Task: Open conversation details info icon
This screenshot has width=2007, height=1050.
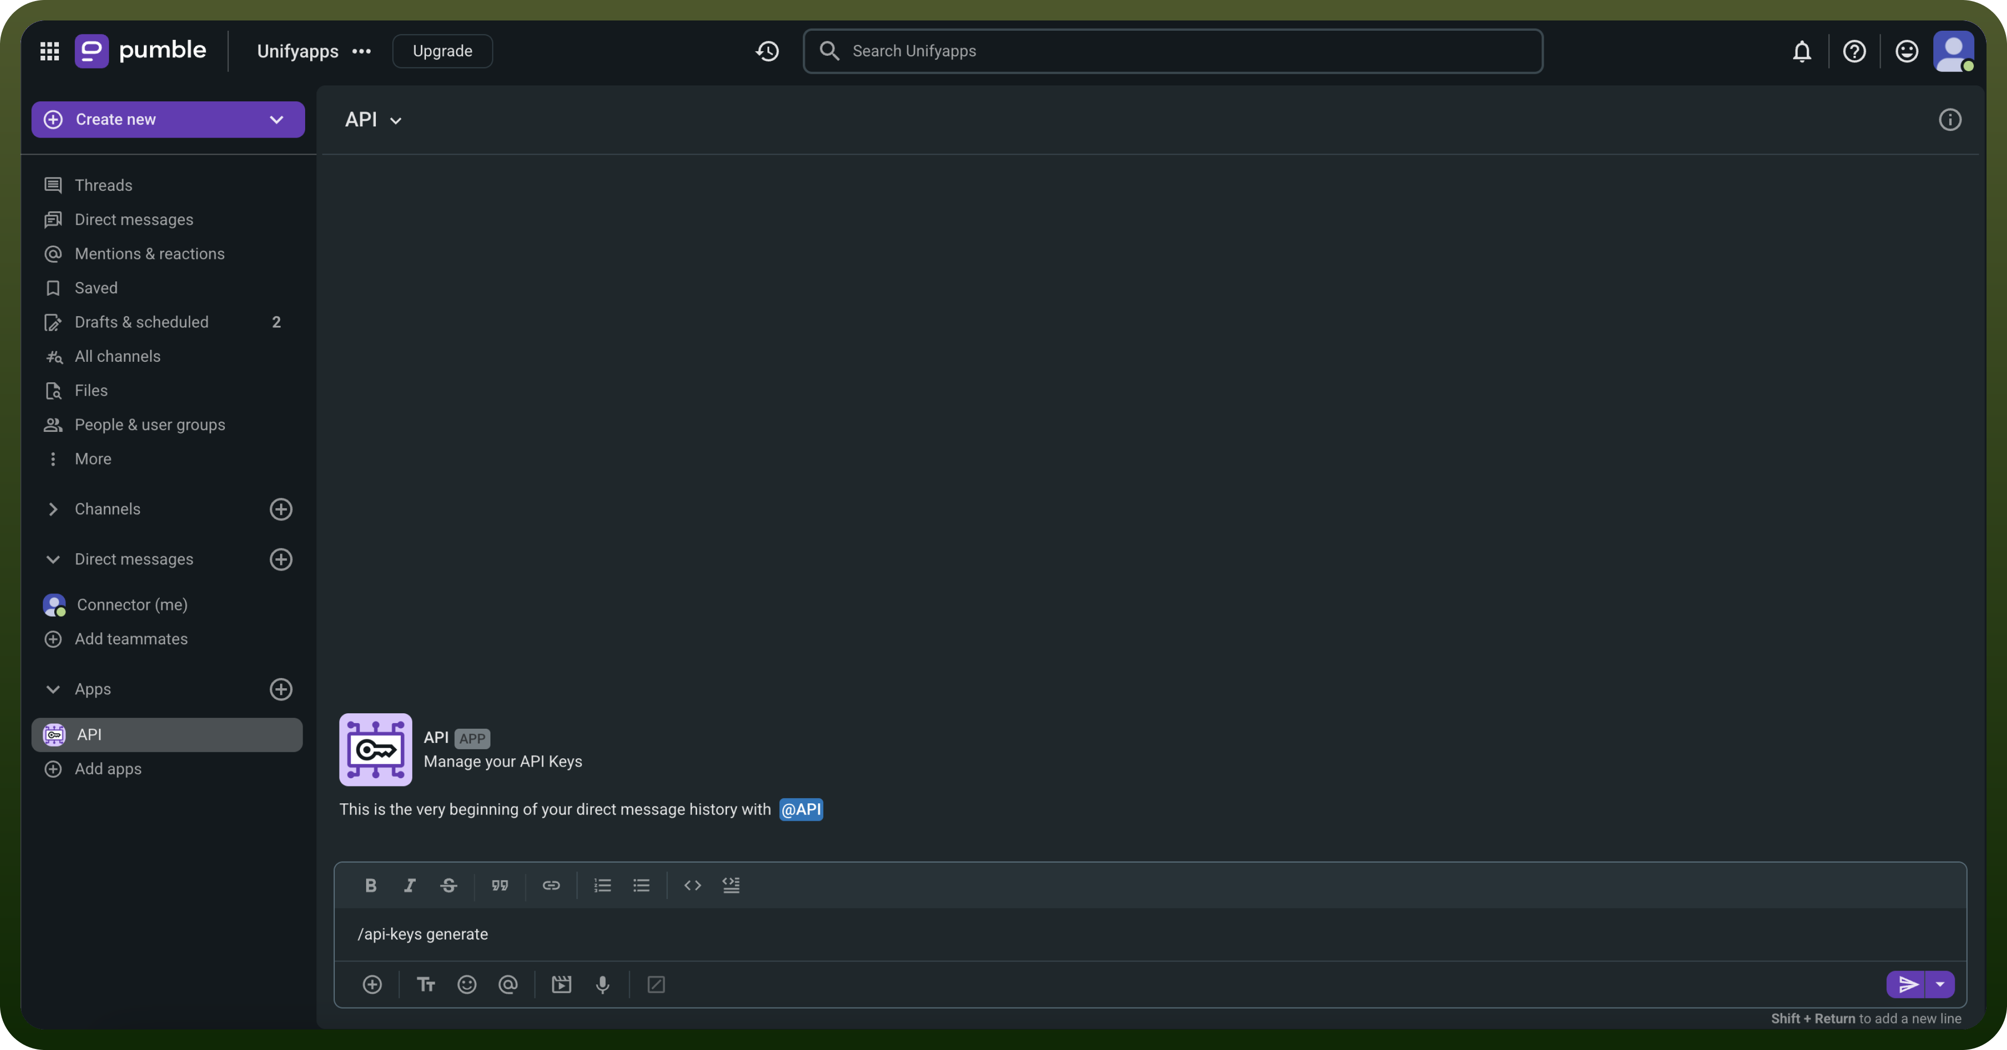Action: 1949,120
